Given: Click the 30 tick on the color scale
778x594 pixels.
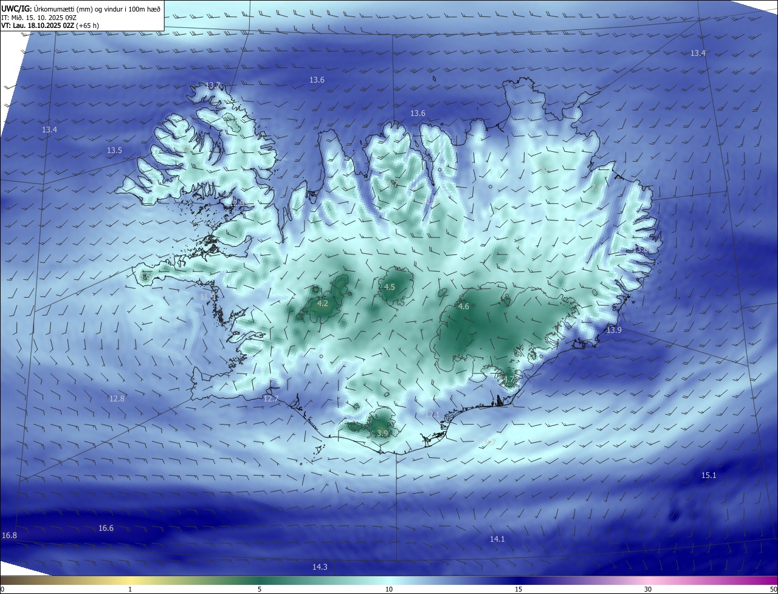Looking at the screenshot, I should coord(648,589).
